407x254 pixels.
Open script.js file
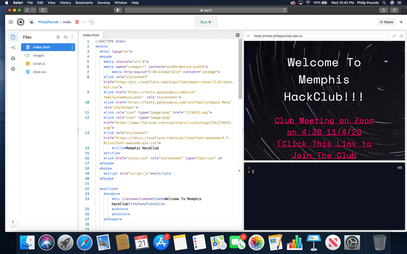pyautogui.click(x=39, y=64)
